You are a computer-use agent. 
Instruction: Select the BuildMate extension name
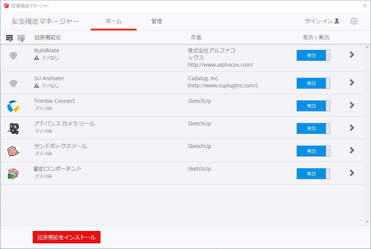[47, 50]
